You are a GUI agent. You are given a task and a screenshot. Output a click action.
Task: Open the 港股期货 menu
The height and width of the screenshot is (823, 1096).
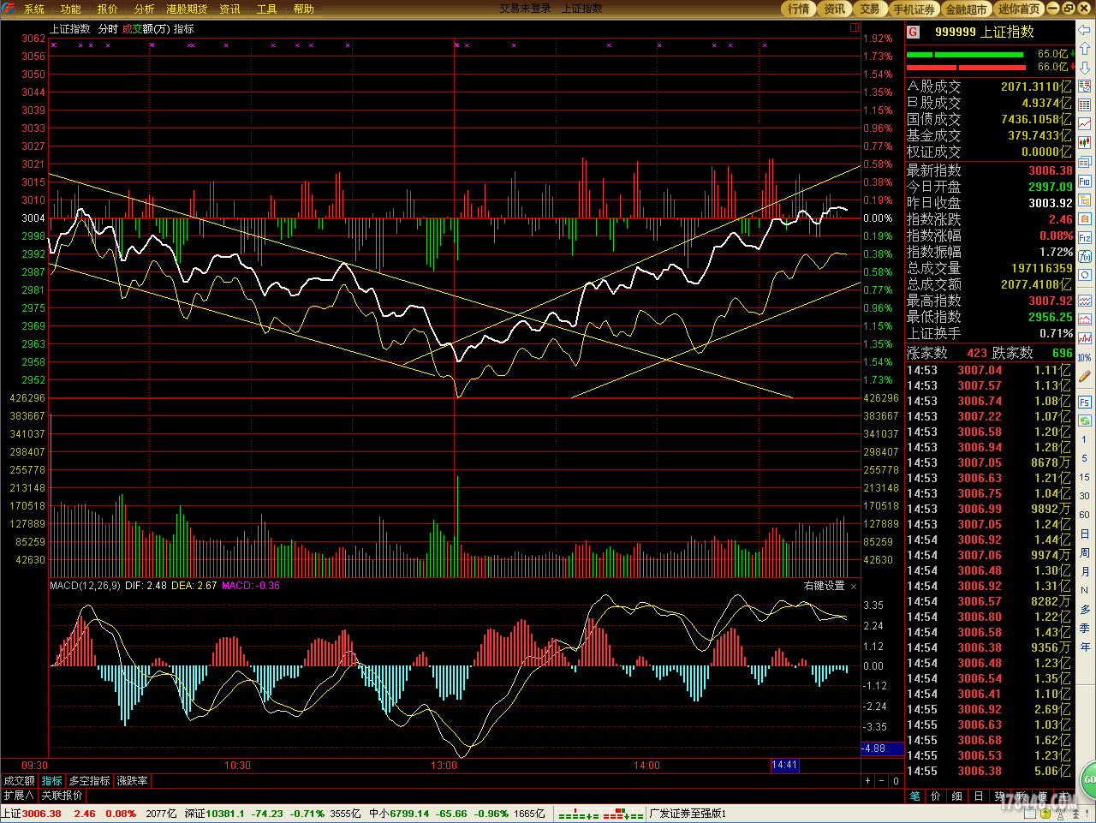187,9
